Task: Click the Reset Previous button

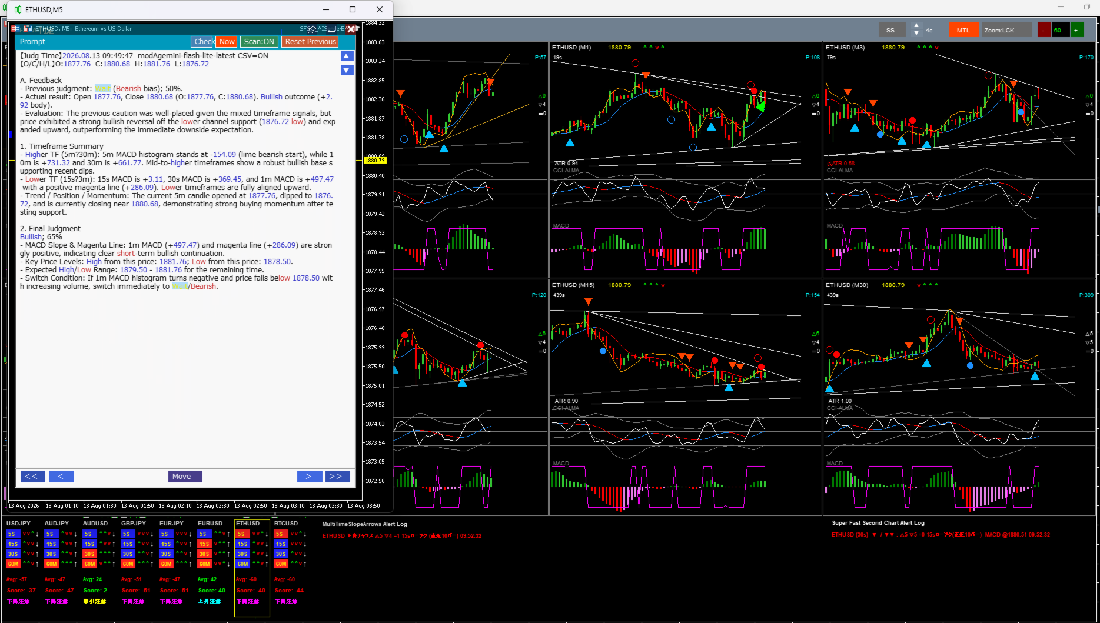Action: 310,42
